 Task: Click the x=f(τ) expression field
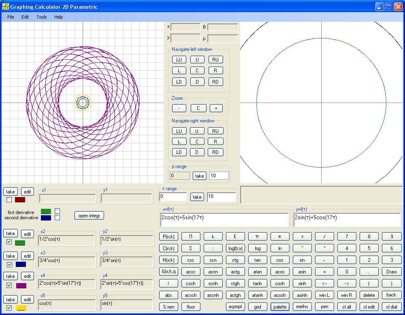(x=224, y=220)
